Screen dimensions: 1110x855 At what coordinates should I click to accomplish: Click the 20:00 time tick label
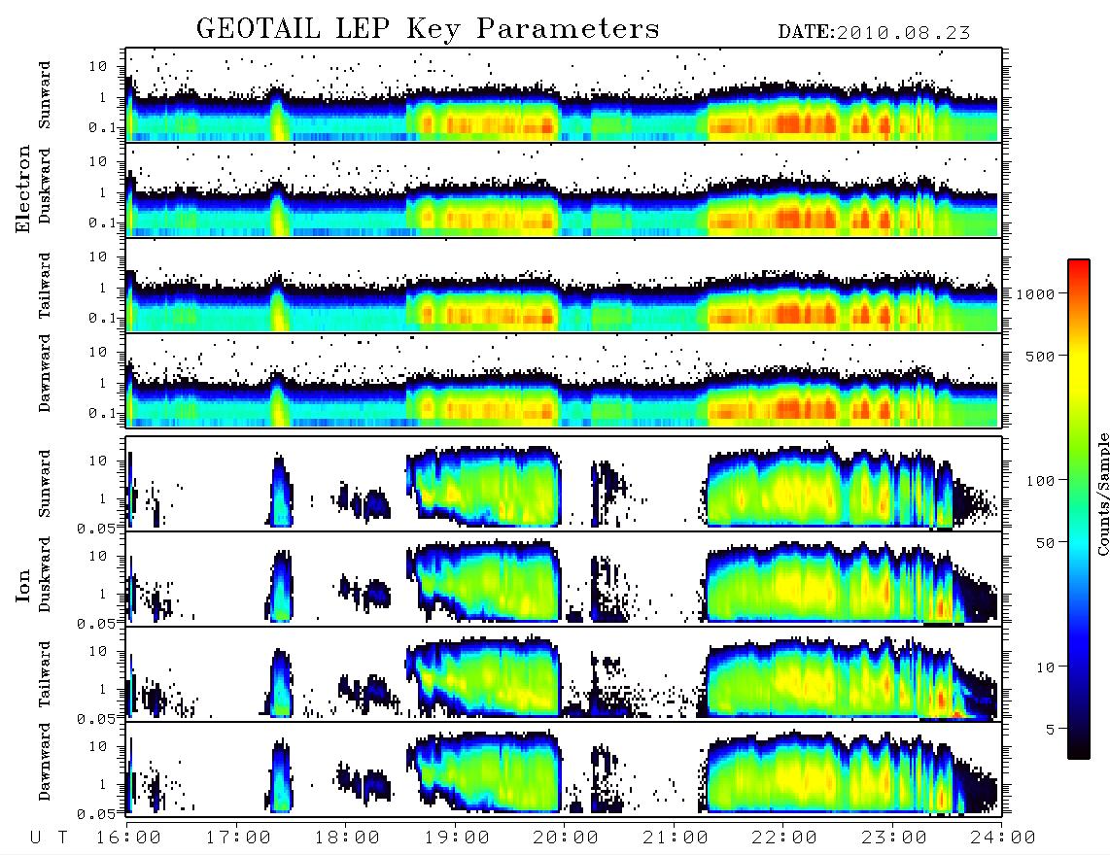[566, 838]
